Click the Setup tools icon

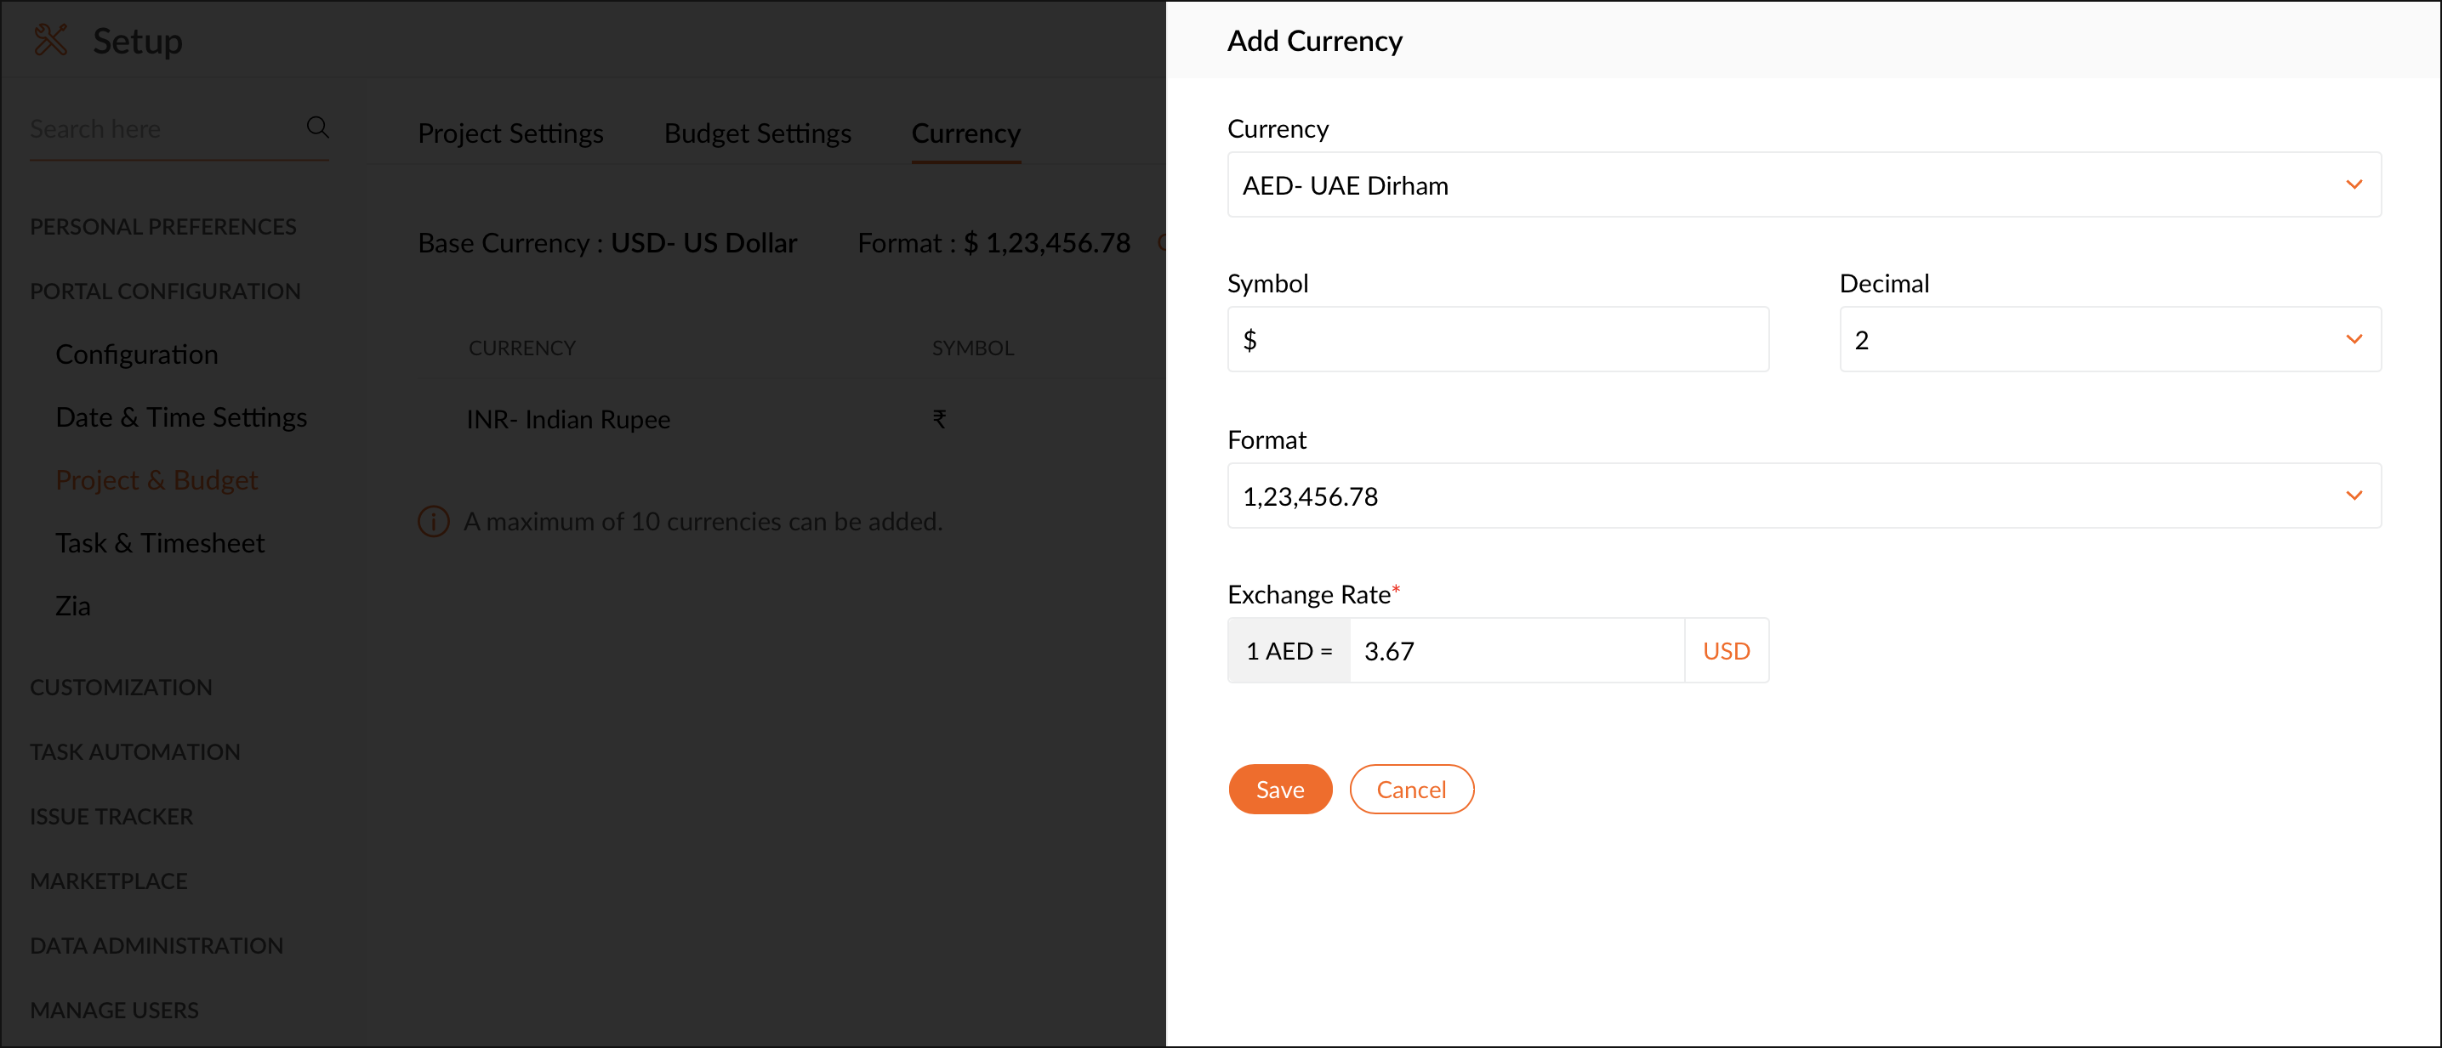coord(50,40)
